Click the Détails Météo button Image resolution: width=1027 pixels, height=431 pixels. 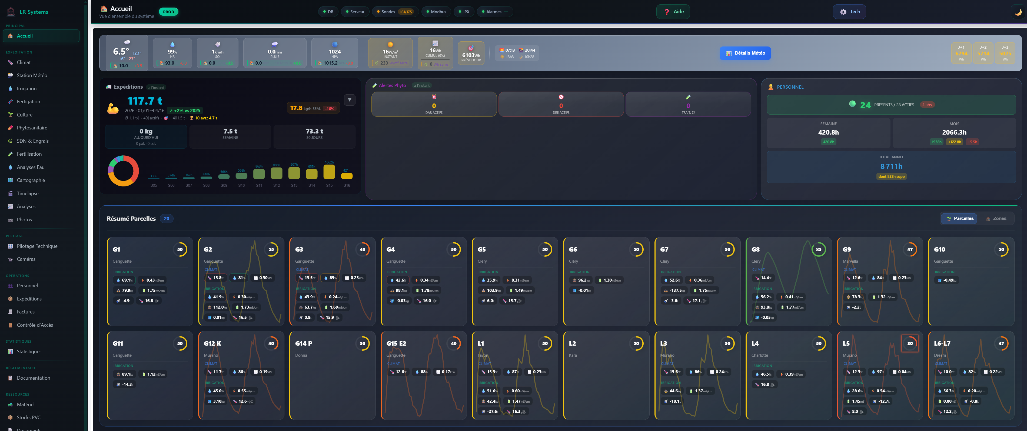pyautogui.click(x=744, y=53)
